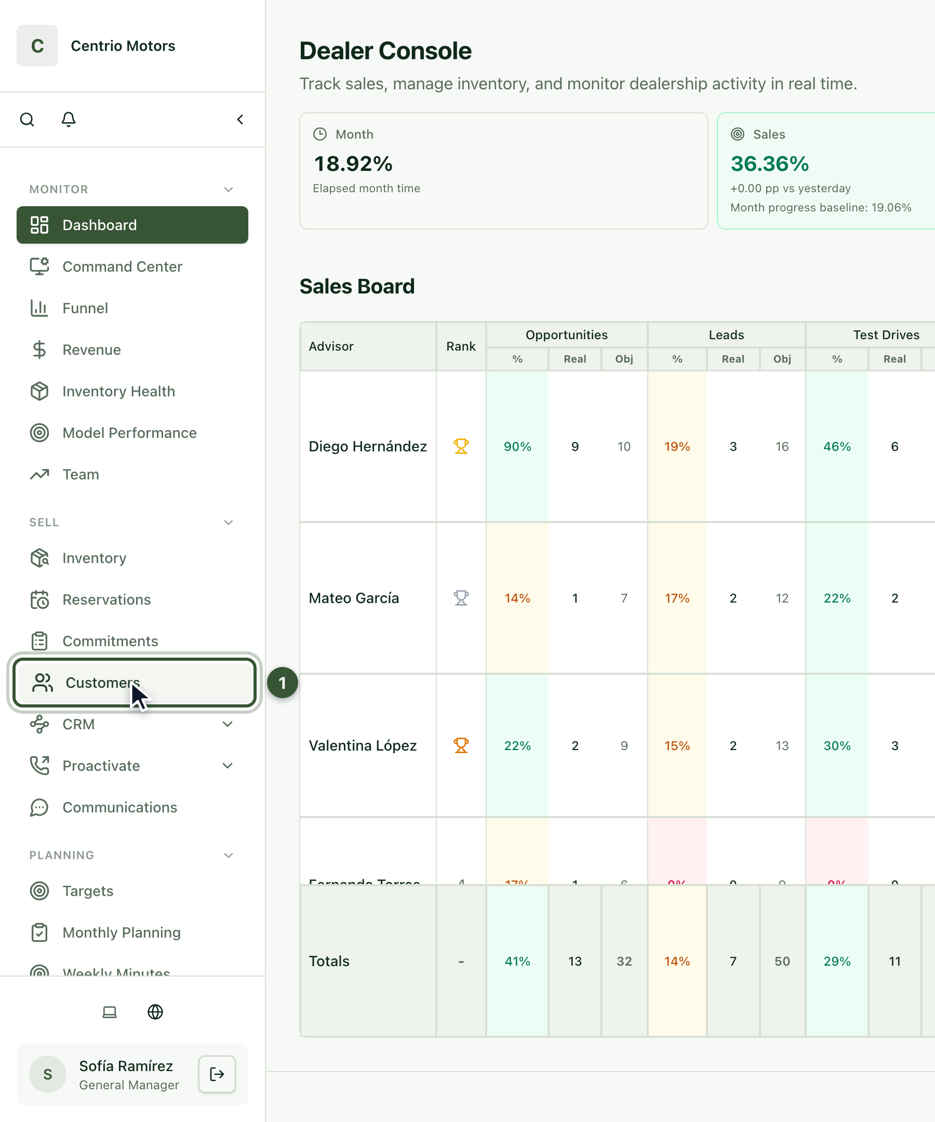Click Valentina López bronze trophy icon
Viewport: 935px width, 1122px height.
[461, 745]
